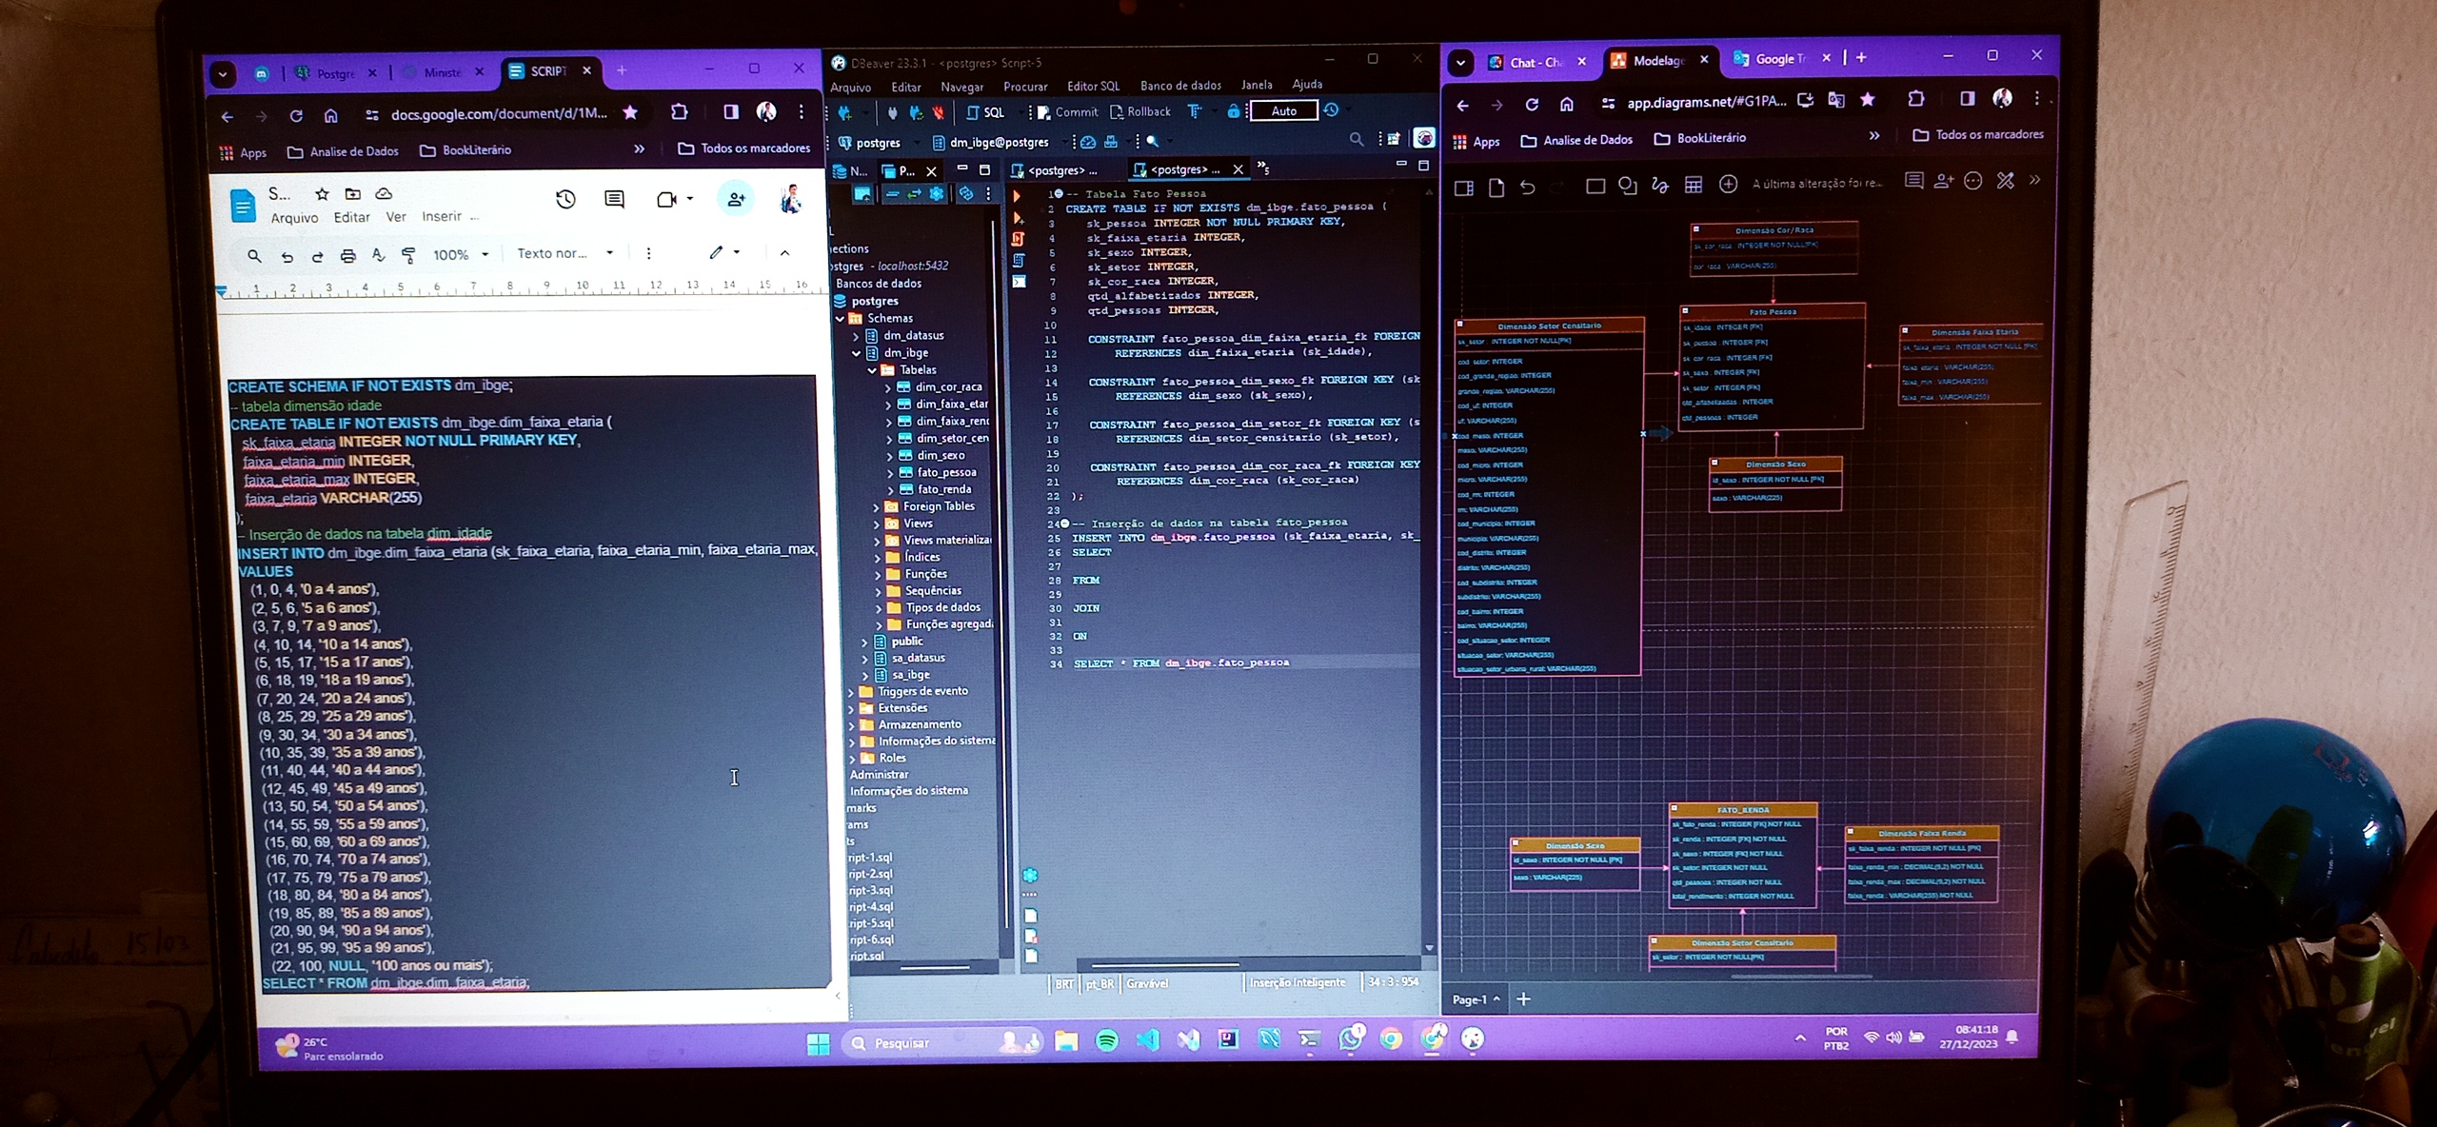Expand the dm_datasus schema node
The width and height of the screenshot is (2437, 1127).
pos(856,336)
